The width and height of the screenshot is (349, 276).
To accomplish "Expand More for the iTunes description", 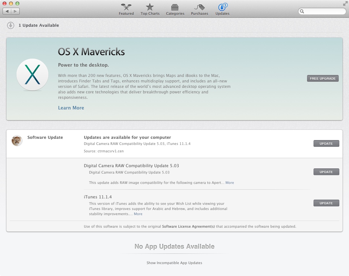I will (x=138, y=214).
